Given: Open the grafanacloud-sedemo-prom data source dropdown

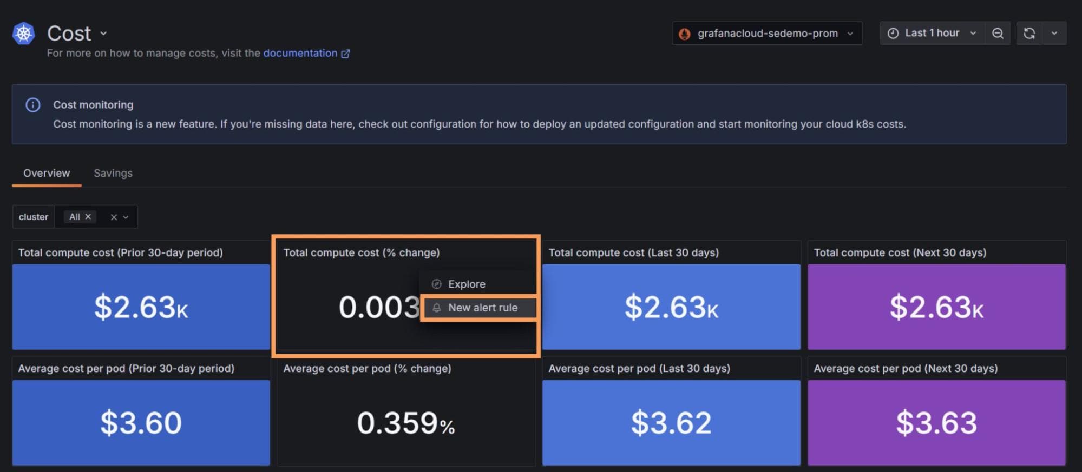Looking at the screenshot, I should pyautogui.click(x=767, y=33).
